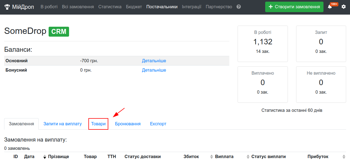Image resolution: width=350 pixels, height=168 pixels.
Task: Sort the Виплата column using arrows
Action: pos(212,157)
